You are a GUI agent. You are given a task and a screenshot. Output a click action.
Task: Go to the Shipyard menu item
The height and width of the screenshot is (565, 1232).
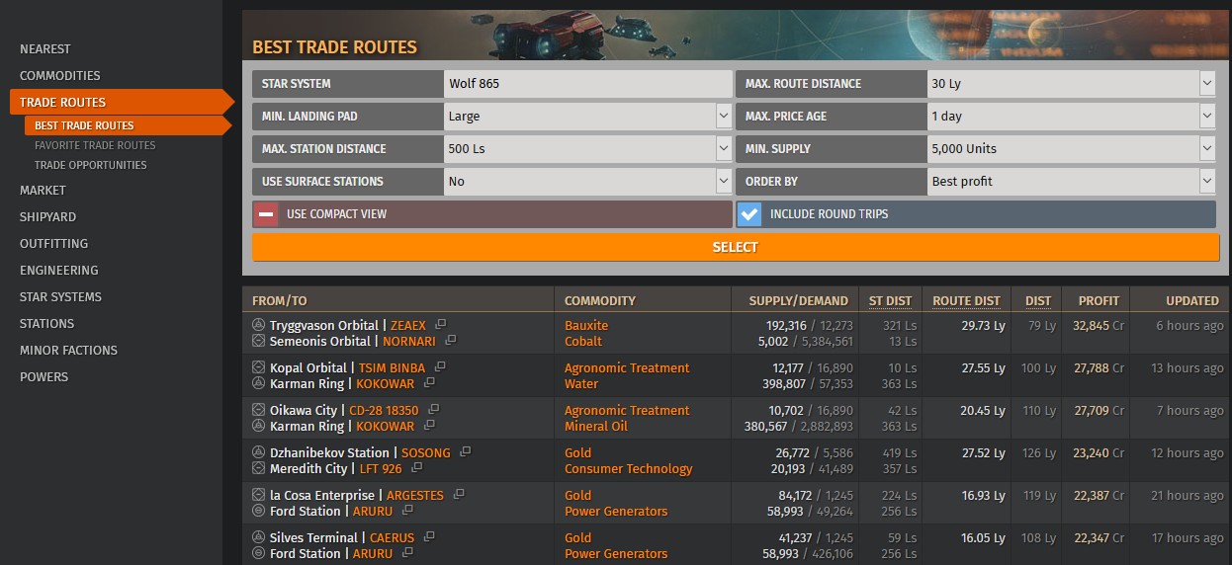click(x=47, y=216)
